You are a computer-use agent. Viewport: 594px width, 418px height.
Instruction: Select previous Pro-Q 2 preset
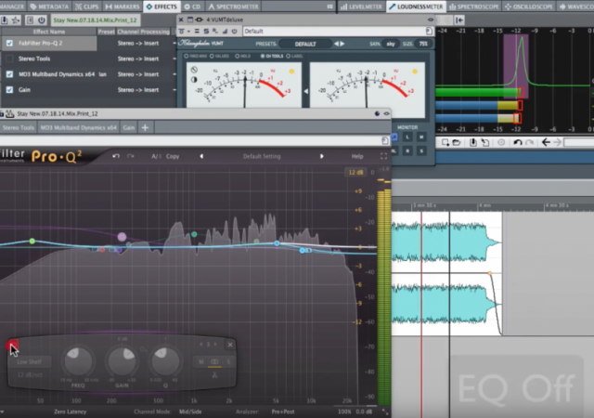coord(201,156)
